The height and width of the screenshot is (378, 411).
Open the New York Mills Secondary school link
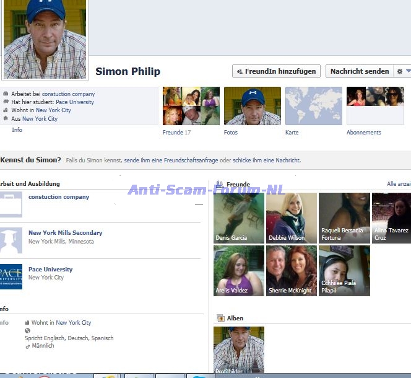pyautogui.click(x=65, y=233)
